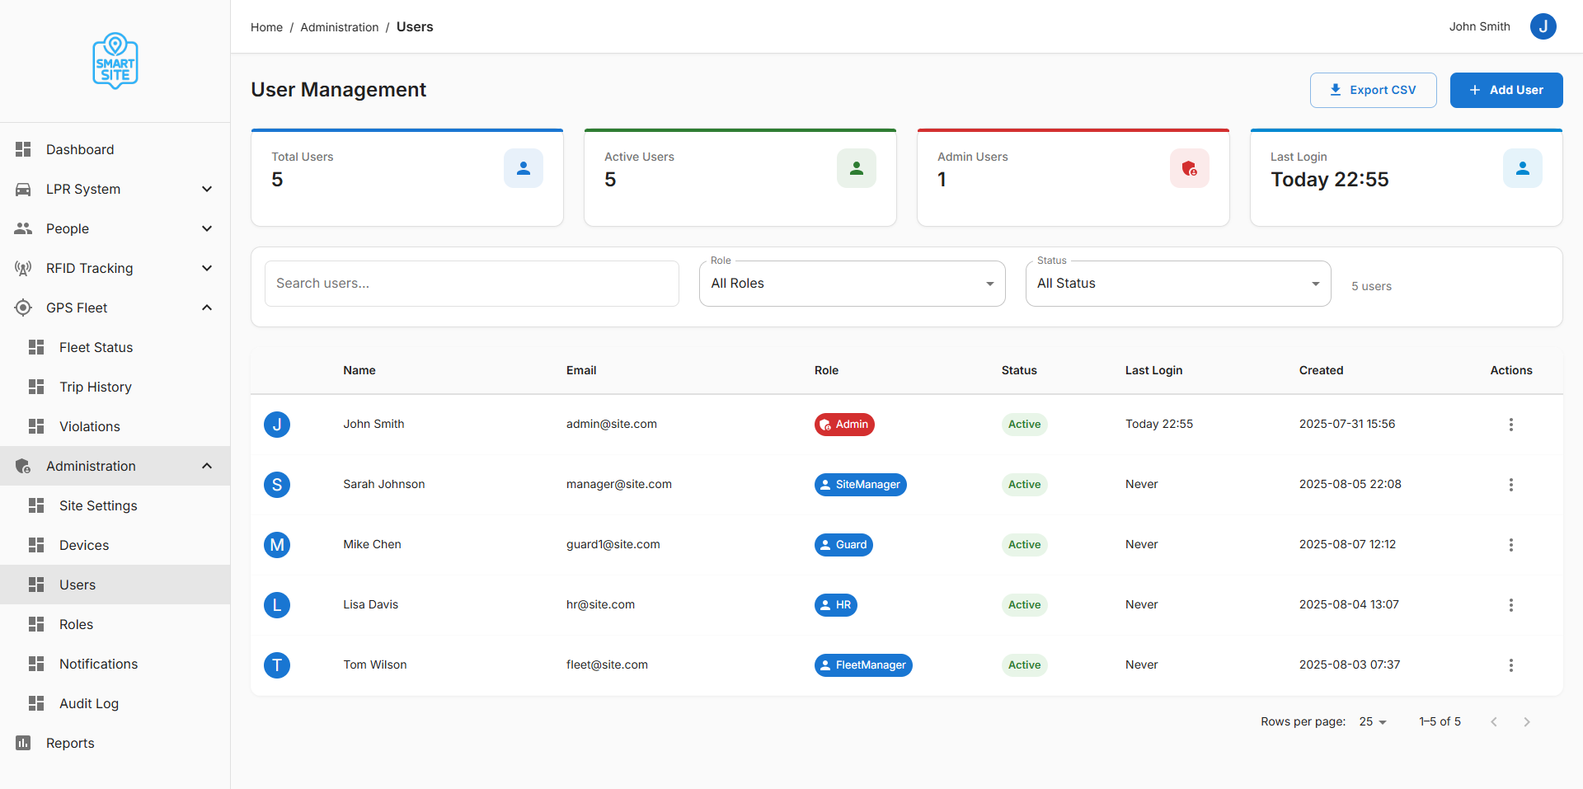Click the Reports bar-chart icon
1583x789 pixels.
point(24,743)
